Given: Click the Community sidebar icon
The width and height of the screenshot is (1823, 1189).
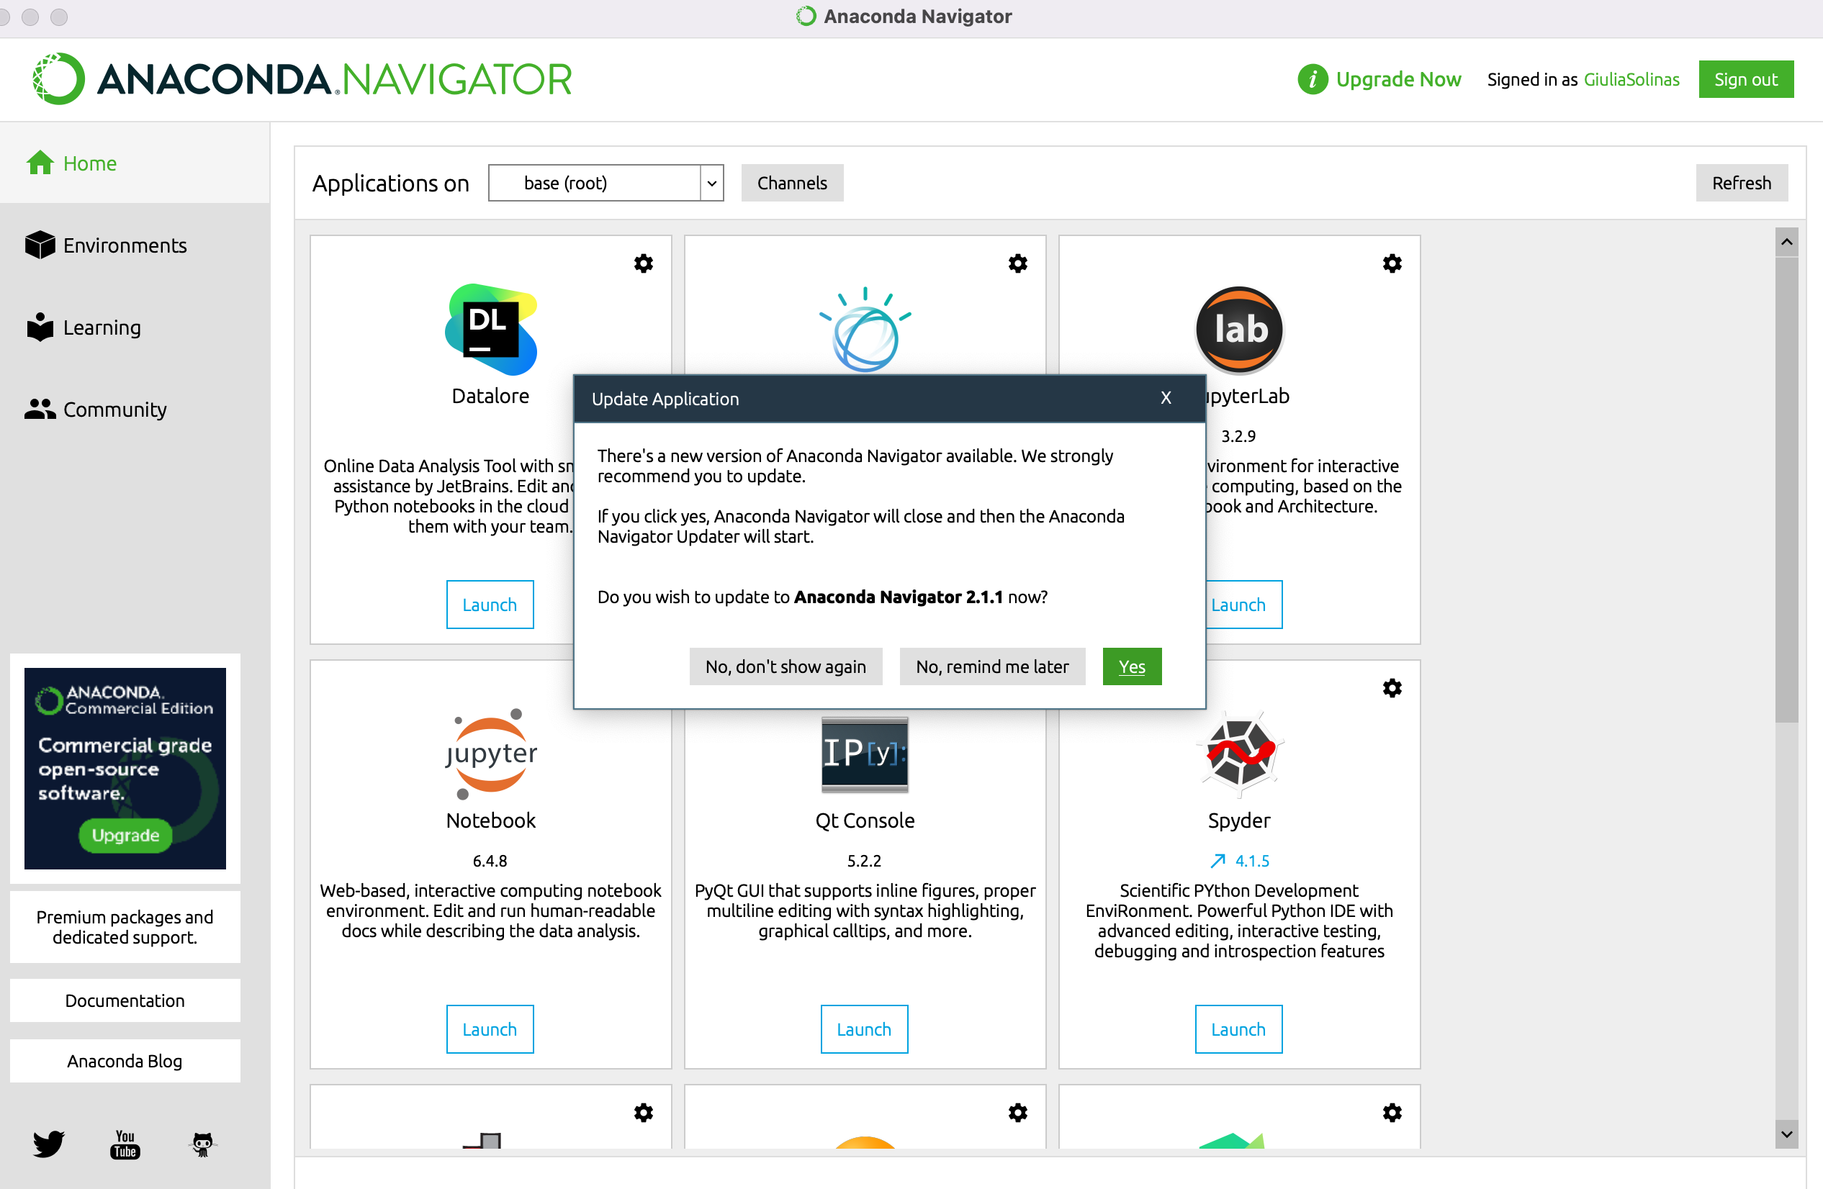Looking at the screenshot, I should 40,409.
